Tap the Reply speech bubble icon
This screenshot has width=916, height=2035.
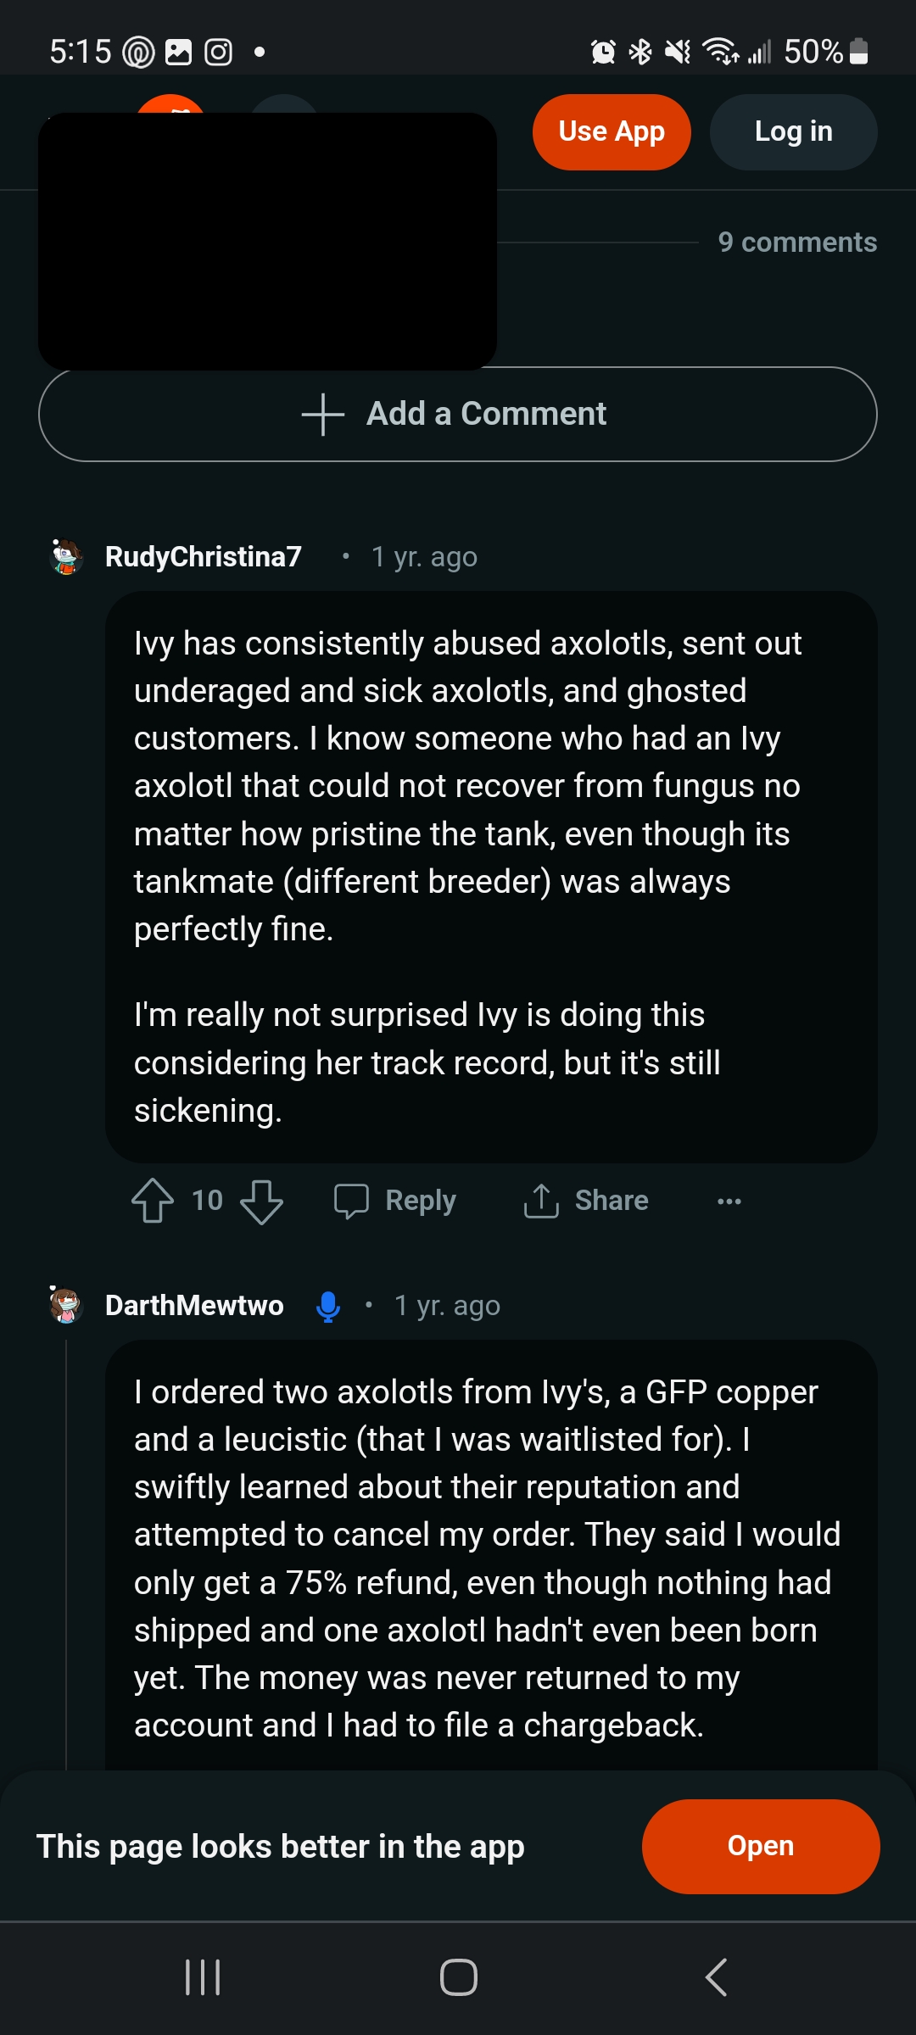[x=351, y=1201]
